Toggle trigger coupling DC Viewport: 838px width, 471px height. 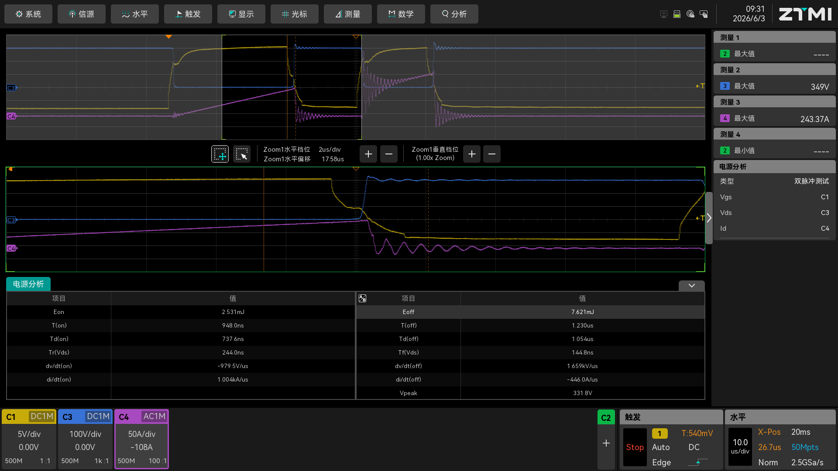(x=694, y=447)
